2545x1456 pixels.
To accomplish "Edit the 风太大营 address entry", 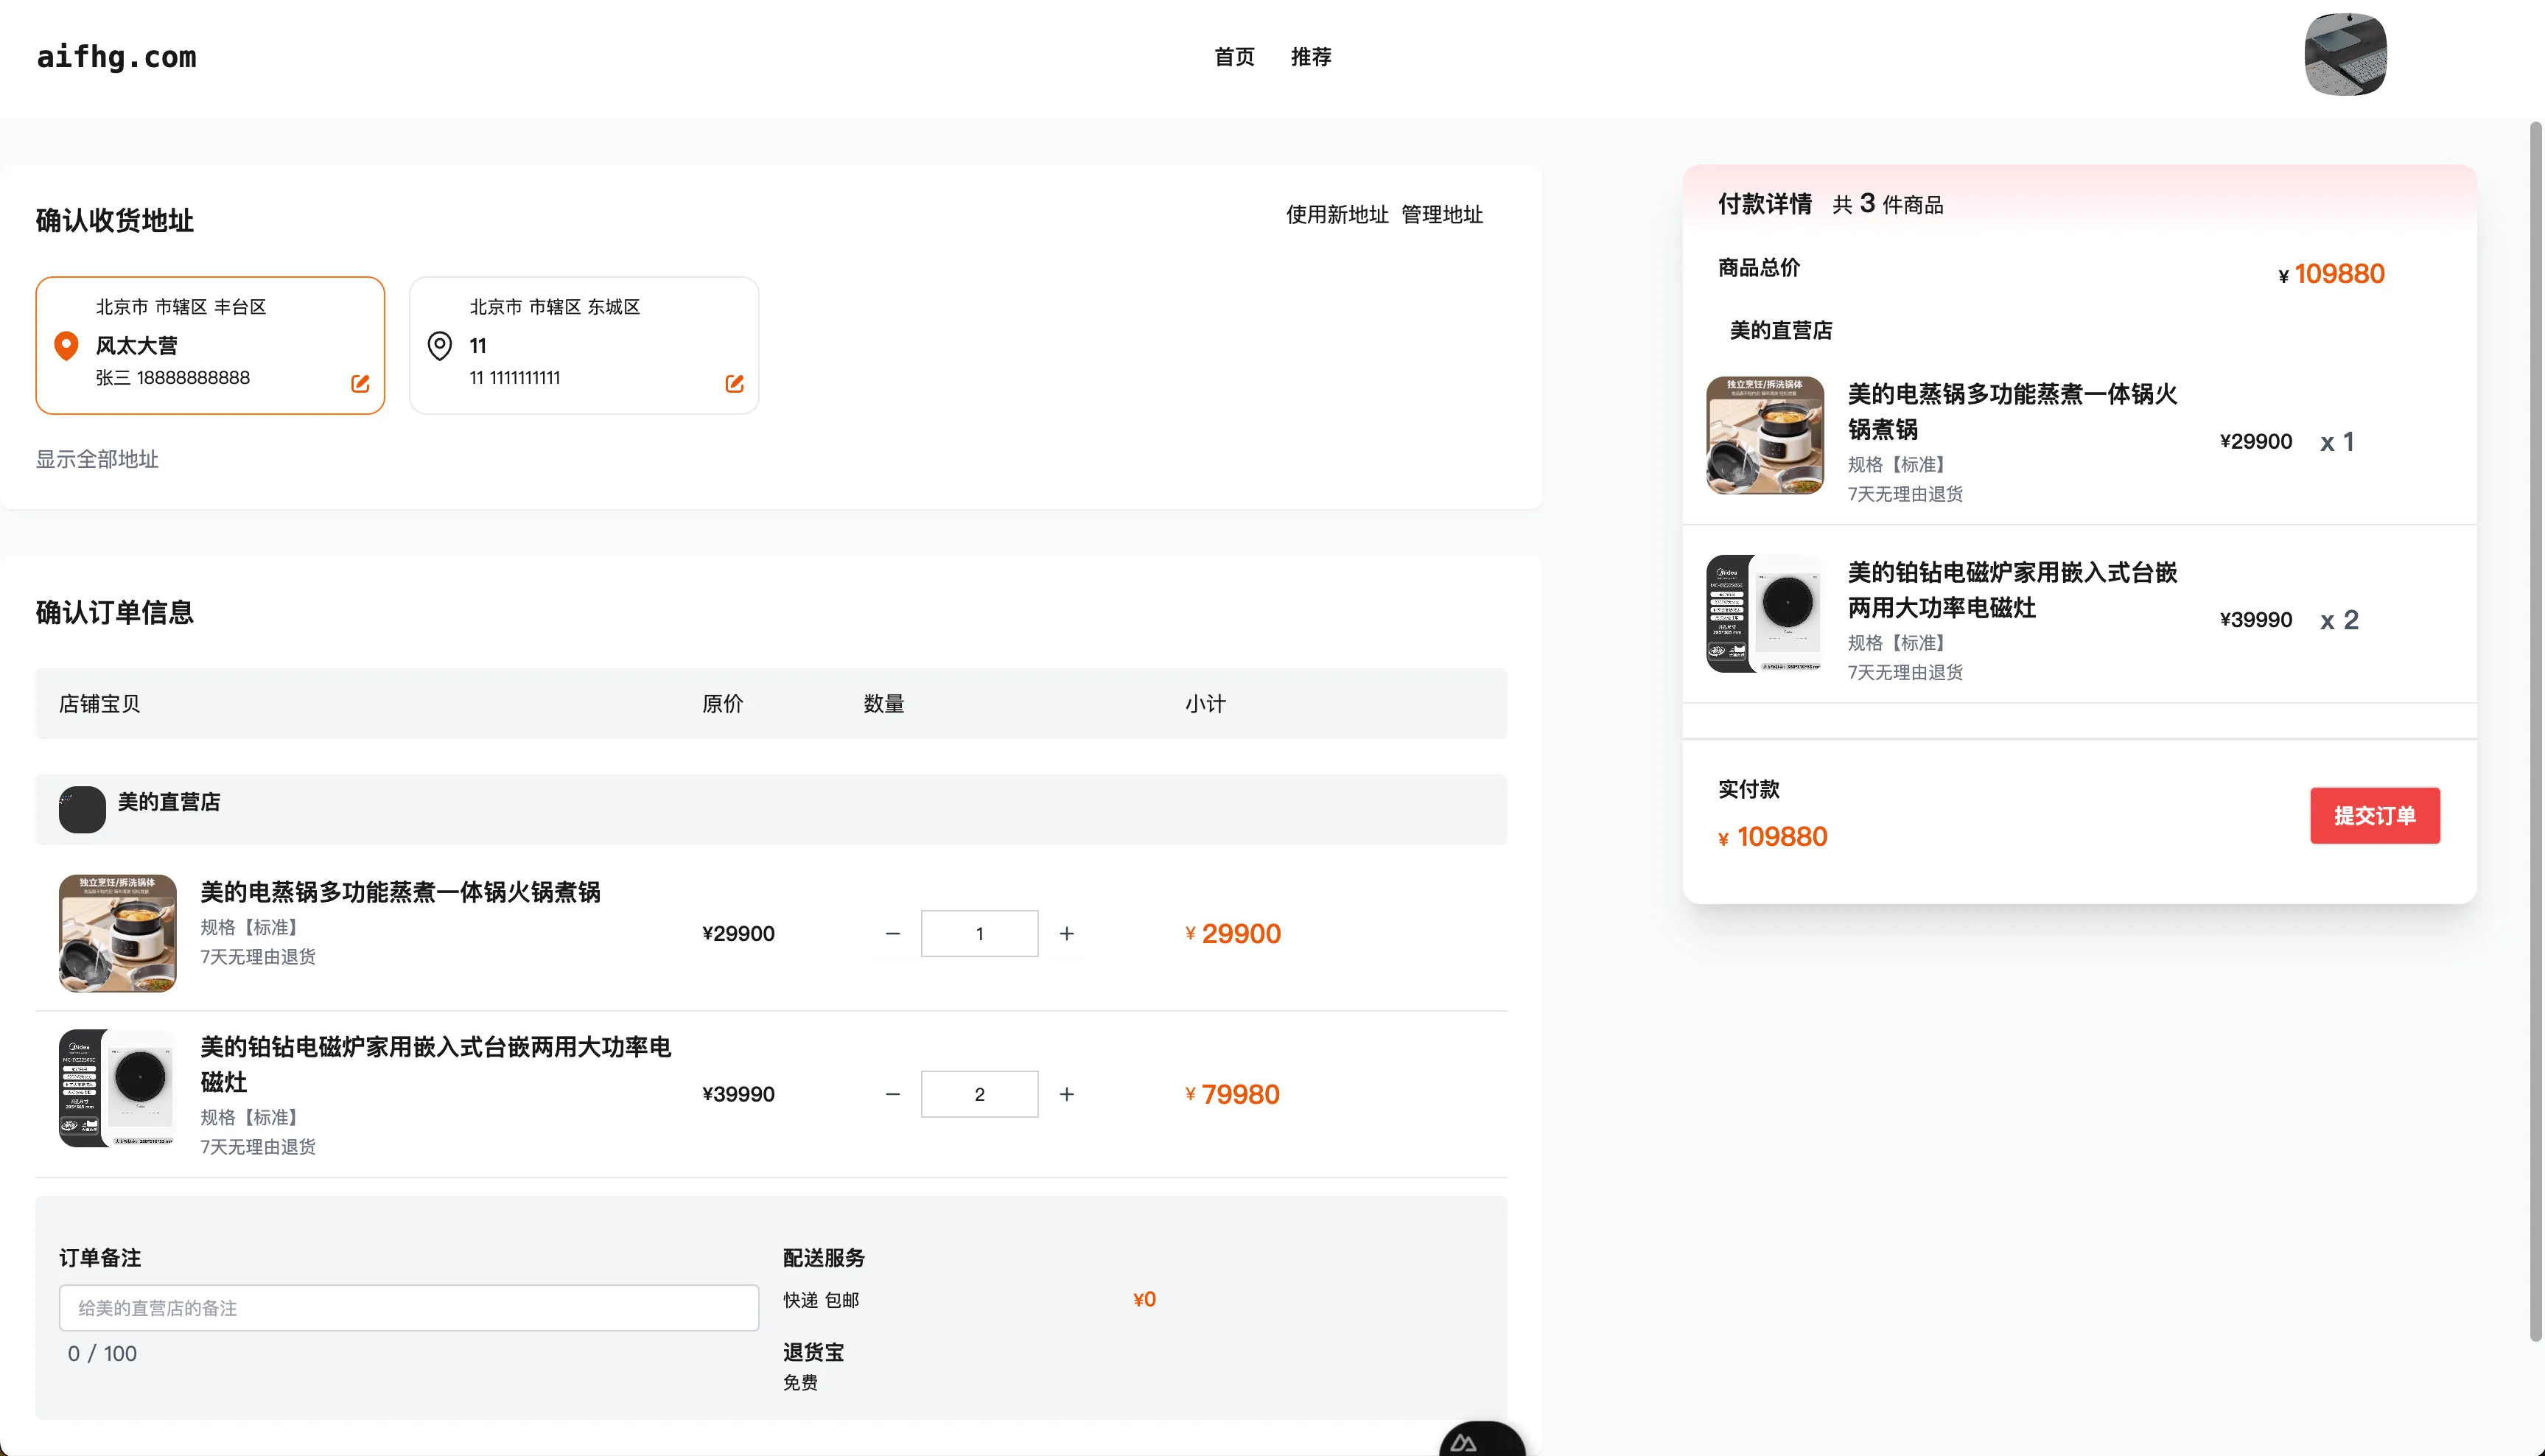I will pyautogui.click(x=359, y=383).
